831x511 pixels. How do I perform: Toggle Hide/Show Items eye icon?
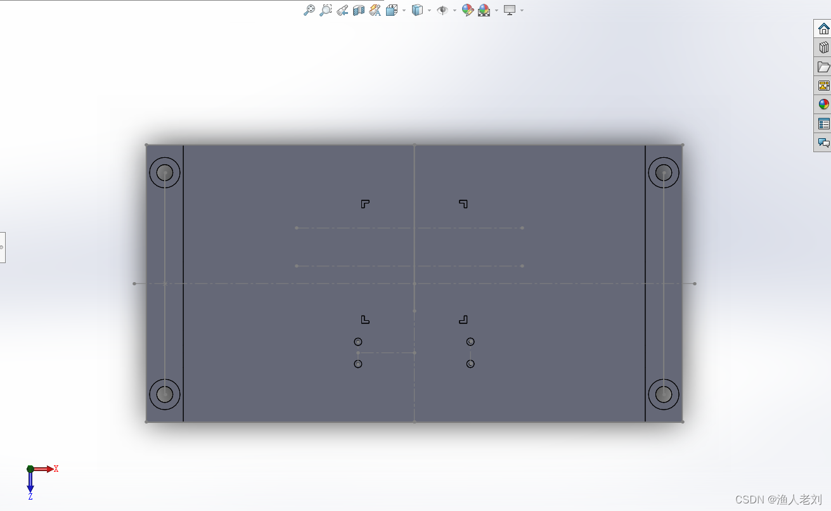pos(442,10)
